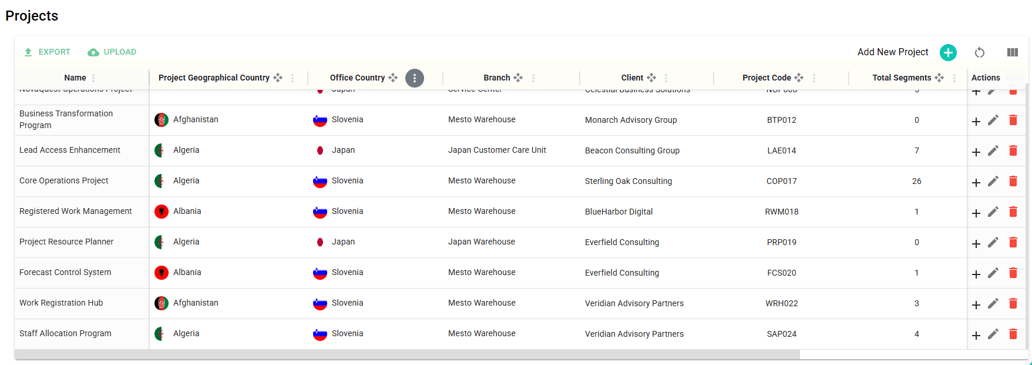
Task: Open the Name column options menu
Action: point(93,78)
